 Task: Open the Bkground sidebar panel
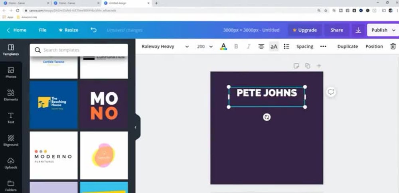coord(11,141)
